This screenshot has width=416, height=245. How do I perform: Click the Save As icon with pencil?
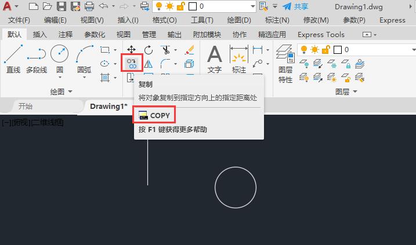click(x=75, y=6)
